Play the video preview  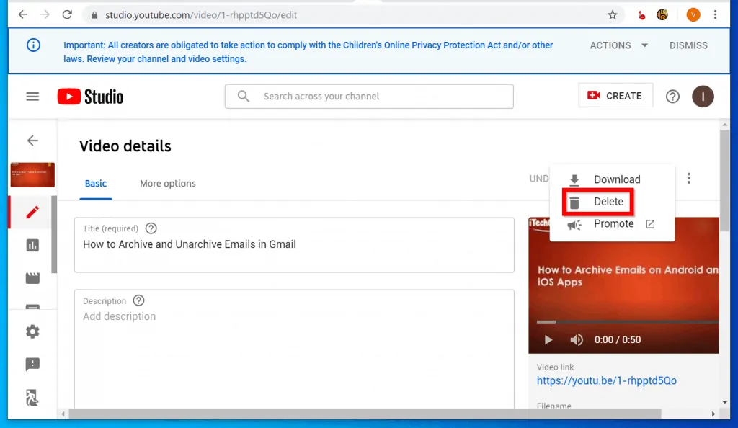tap(548, 340)
